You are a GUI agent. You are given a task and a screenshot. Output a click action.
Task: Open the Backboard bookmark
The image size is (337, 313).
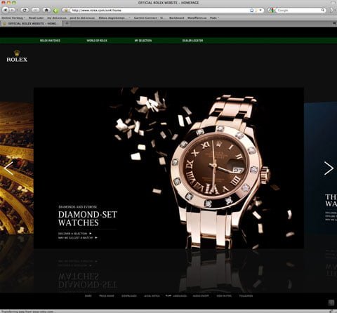(x=177, y=18)
